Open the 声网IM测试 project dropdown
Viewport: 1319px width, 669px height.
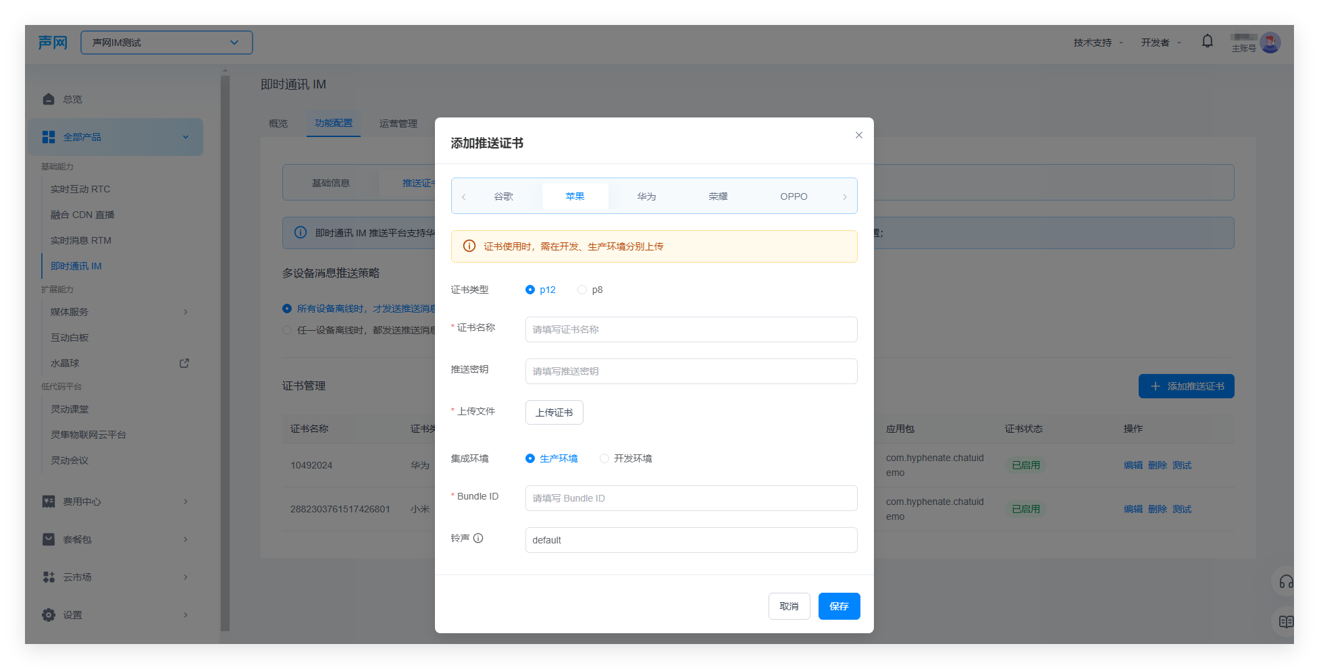coord(167,43)
